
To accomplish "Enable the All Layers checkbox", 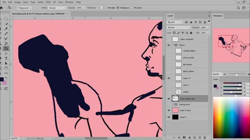I will pos(132,8).
